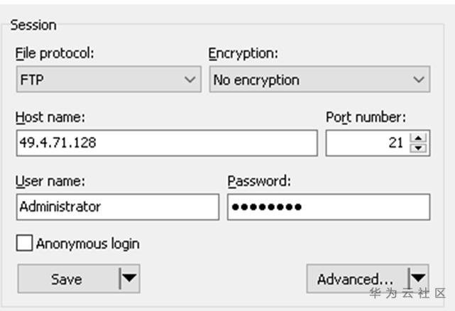Click the "User name:" label
Viewport: 455px width, 311px height.
(x=50, y=181)
